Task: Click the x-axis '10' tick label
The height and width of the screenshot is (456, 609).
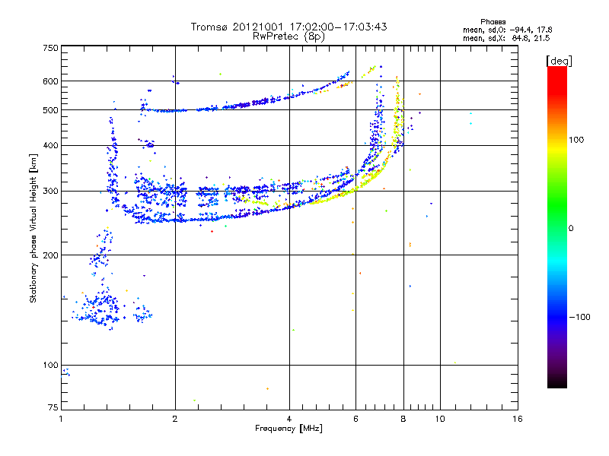Action: pyautogui.click(x=440, y=419)
